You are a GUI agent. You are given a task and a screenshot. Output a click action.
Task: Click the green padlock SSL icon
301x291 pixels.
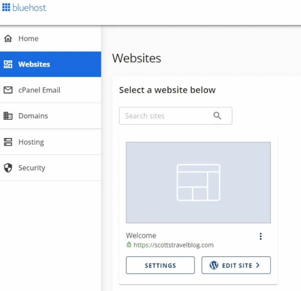click(x=129, y=245)
